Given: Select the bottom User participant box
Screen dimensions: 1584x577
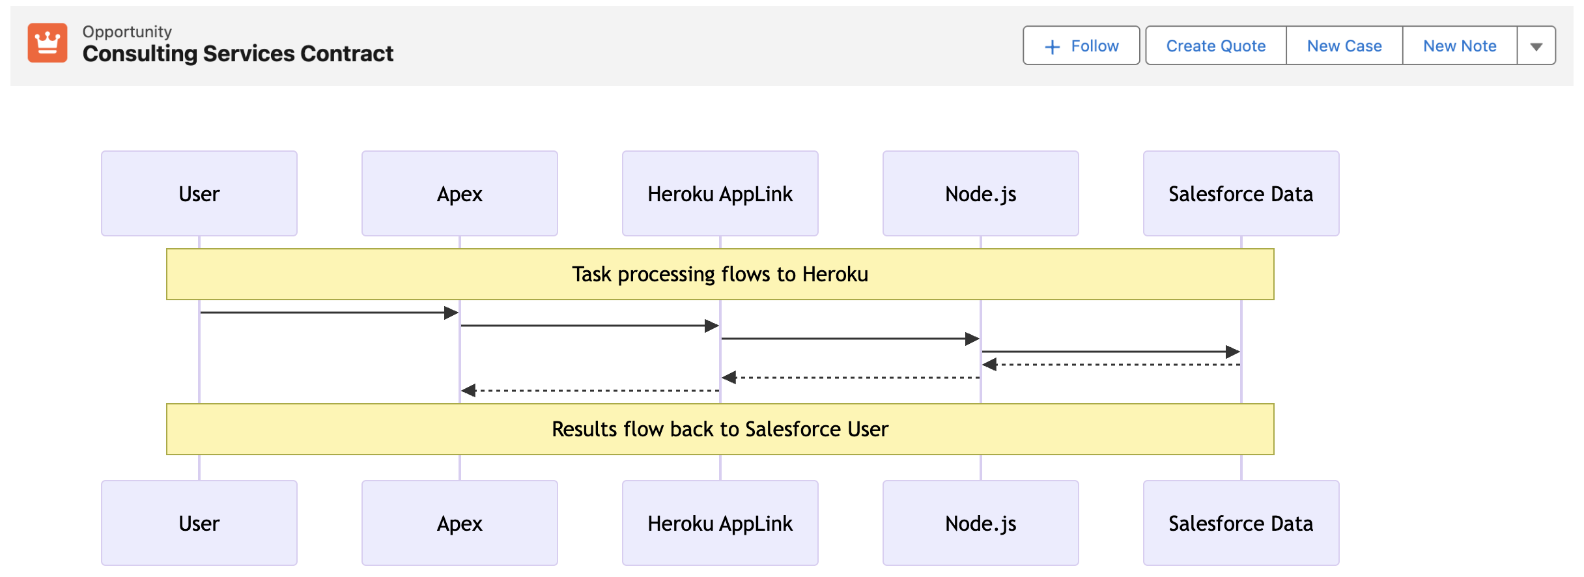Looking at the screenshot, I should coord(199,523).
